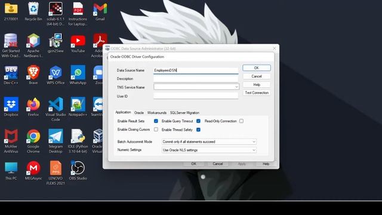
Task: Open the WhatsApp desktop icon
Action: pos(78,75)
